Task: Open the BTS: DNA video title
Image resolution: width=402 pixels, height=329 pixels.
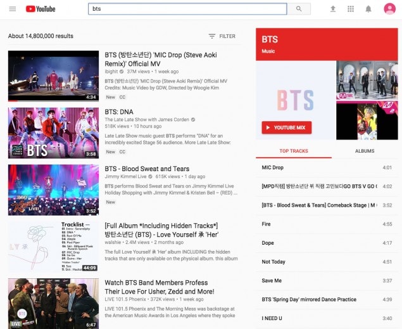Action: [119, 112]
